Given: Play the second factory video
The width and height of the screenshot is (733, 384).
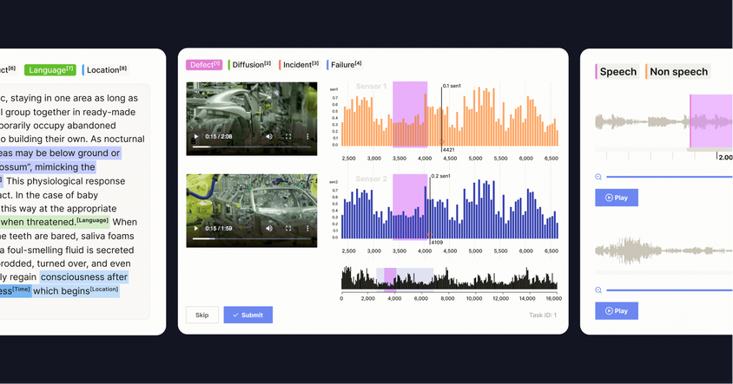Looking at the screenshot, I should (x=196, y=229).
